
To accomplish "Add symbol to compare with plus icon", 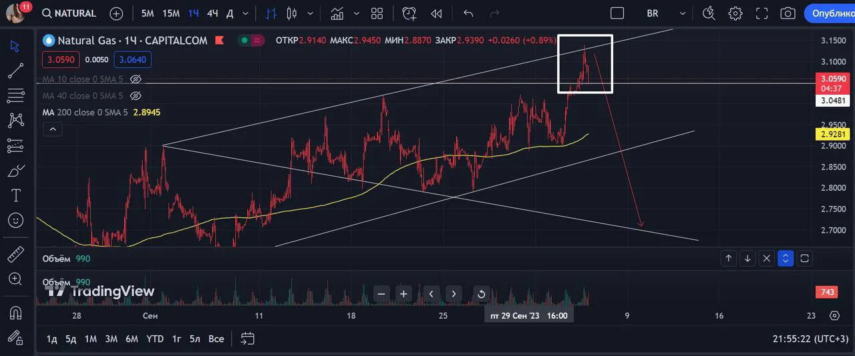I will [116, 13].
